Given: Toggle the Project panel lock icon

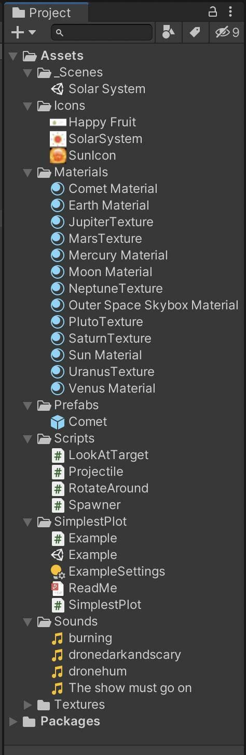Looking at the screenshot, I should pyautogui.click(x=213, y=11).
